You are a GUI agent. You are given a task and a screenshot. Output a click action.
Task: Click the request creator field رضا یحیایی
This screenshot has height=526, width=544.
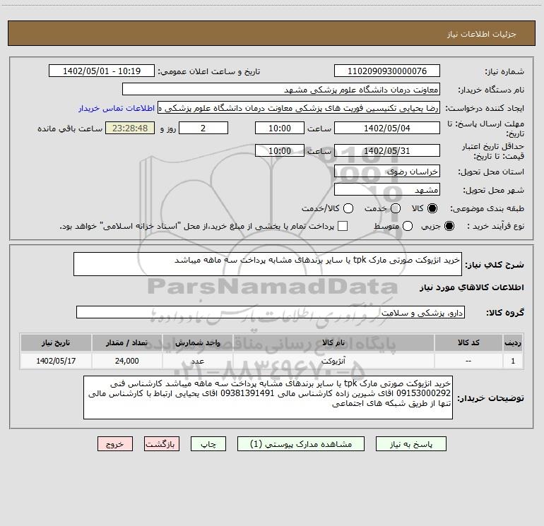coord(299,108)
